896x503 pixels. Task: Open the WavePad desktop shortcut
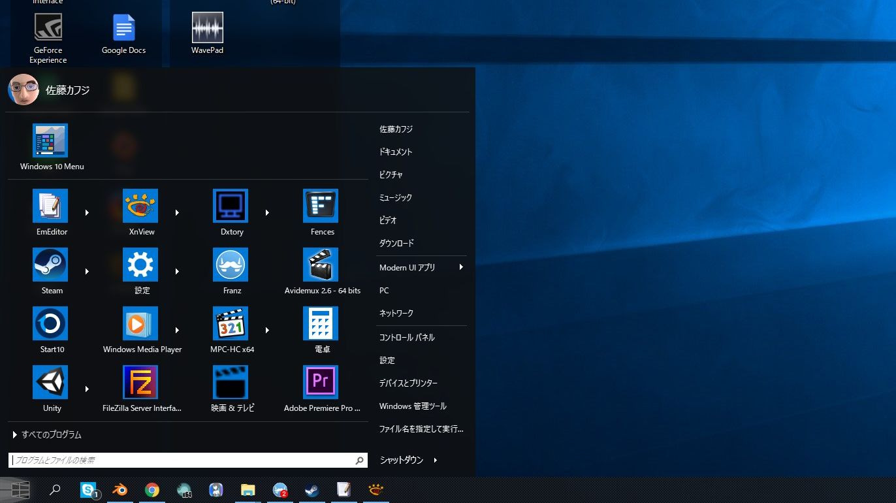point(208,34)
